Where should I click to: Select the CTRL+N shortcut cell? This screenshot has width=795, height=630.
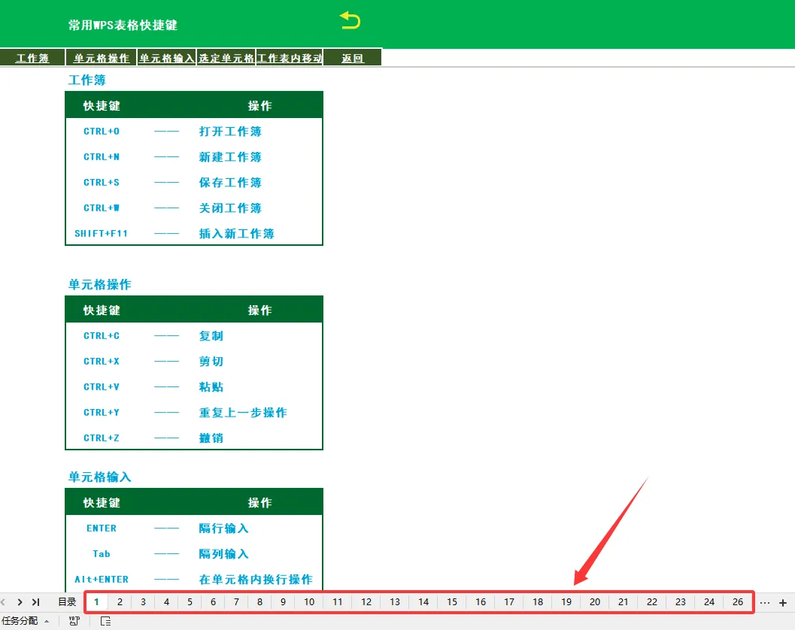click(102, 157)
